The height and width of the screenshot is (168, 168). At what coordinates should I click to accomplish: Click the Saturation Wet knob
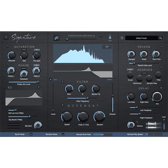click(24, 55)
